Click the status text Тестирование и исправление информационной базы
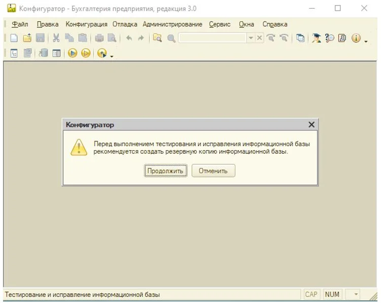This screenshot has width=381, height=303. (x=82, y=295)
